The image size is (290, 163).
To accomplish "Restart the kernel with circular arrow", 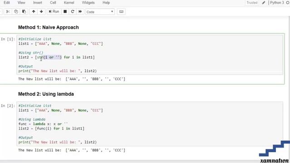I will pyautogui.click(x=72, y=12).
